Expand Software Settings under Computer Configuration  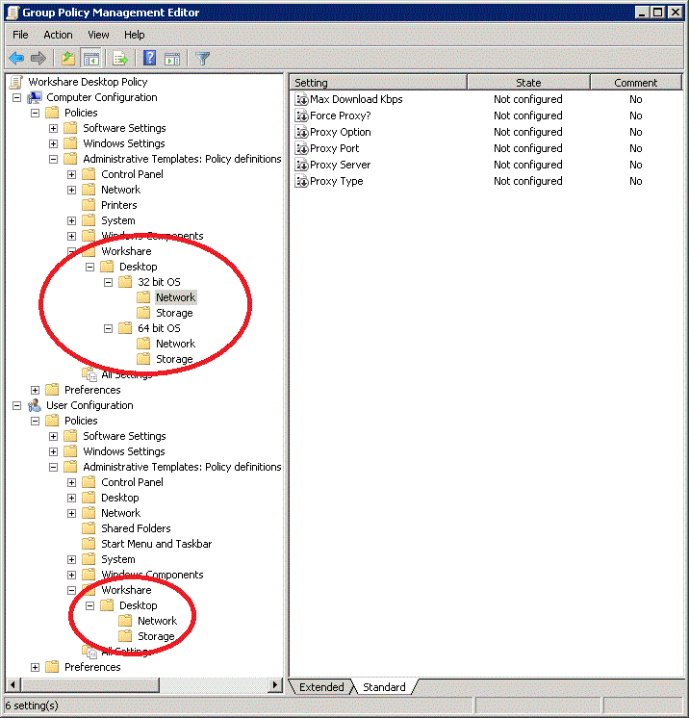54,128
